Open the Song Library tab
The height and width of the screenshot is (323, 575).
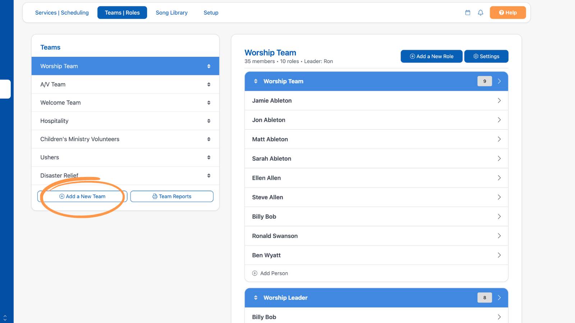(x=172, y=13)
